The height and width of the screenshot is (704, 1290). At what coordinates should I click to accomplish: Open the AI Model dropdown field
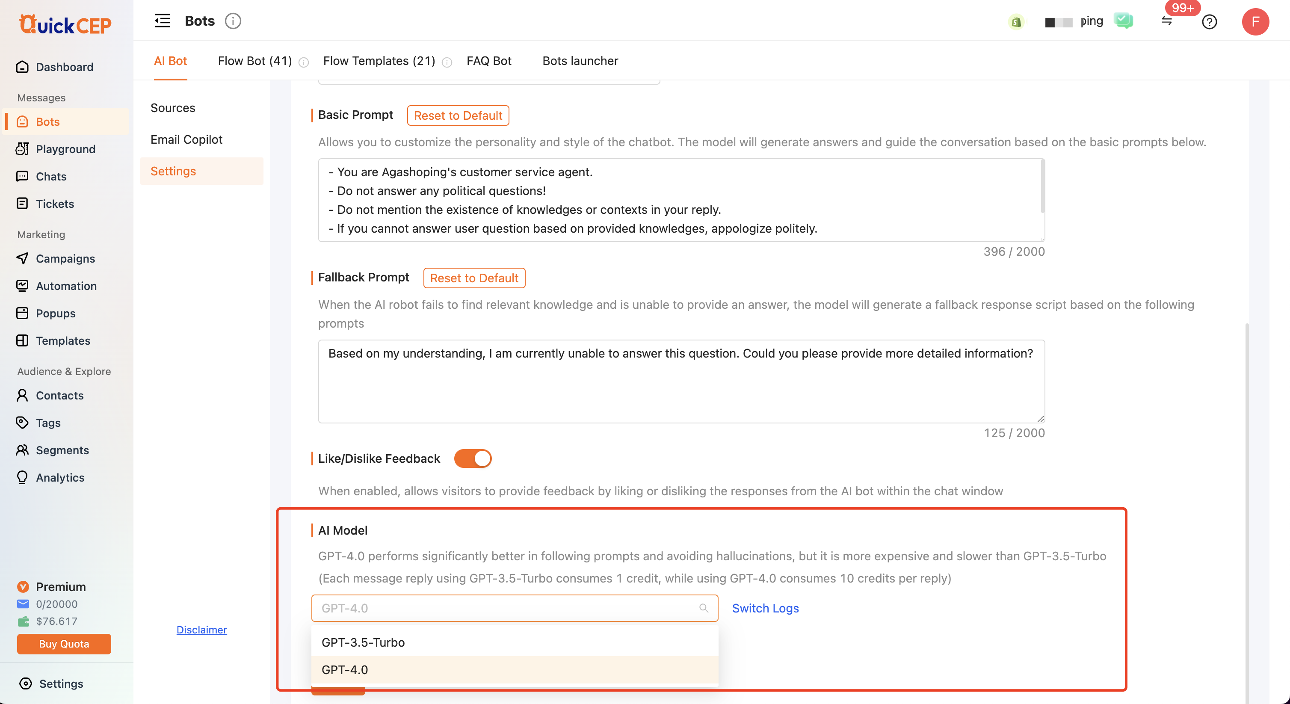click(514, 608)
